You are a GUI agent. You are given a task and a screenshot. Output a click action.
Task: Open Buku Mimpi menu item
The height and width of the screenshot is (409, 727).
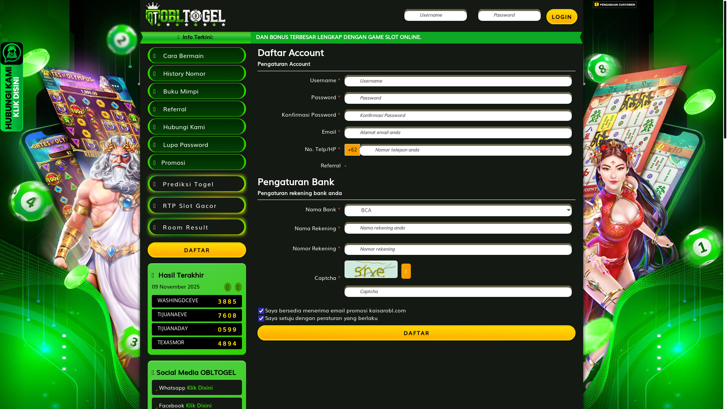coord(197,91)
